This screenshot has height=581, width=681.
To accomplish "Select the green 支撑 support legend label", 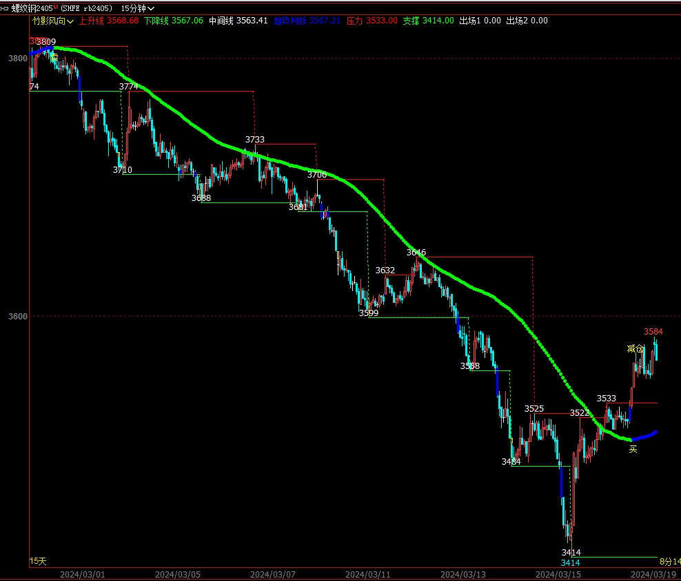I will click(411, 21).
